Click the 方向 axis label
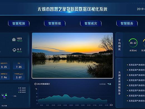The height and width of the screenshot is (109, 145). (15, 96)
